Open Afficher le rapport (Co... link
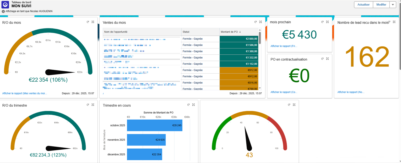The height and width of the screenshot is (163, 401). point(284,92)
